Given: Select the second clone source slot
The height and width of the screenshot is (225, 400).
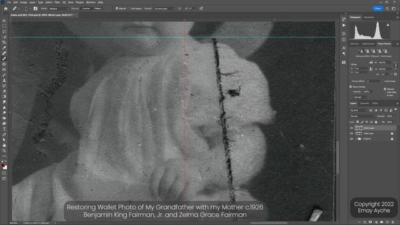Looking at the screenshot, I should [367, 51].
